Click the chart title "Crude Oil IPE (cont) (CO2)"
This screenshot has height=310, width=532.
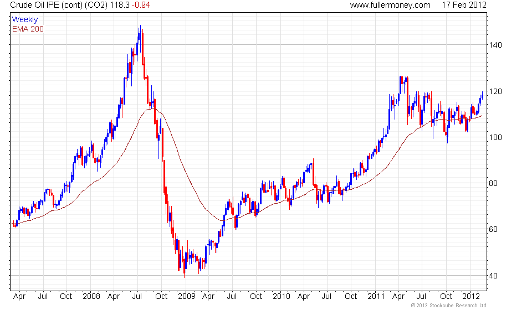pyautogui.click(x=59, y=5)
